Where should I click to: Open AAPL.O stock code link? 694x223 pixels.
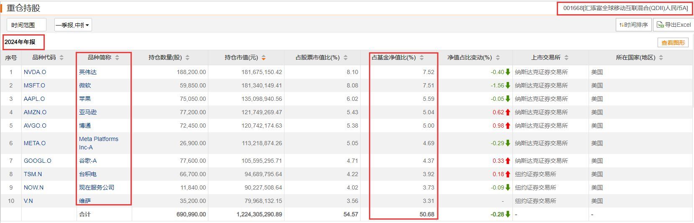click(x=34, y=99)
